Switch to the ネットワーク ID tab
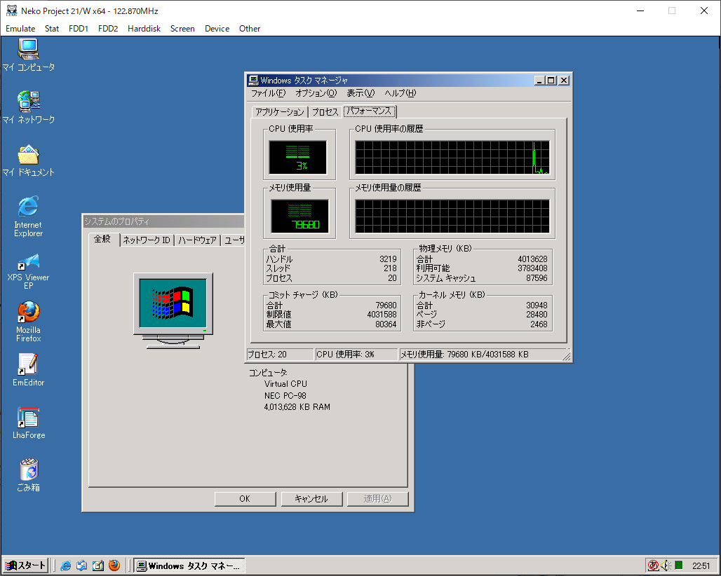The height and width of the screenshot is (576, 721). (147, 240)
